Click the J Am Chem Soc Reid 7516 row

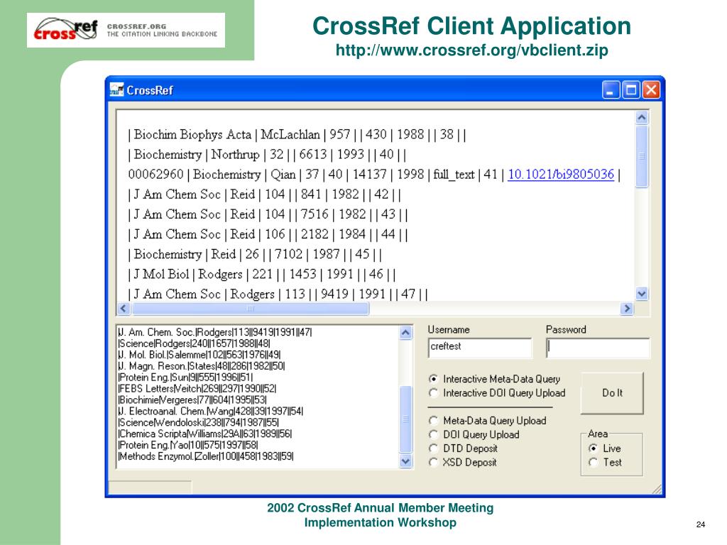click(268, 214)
